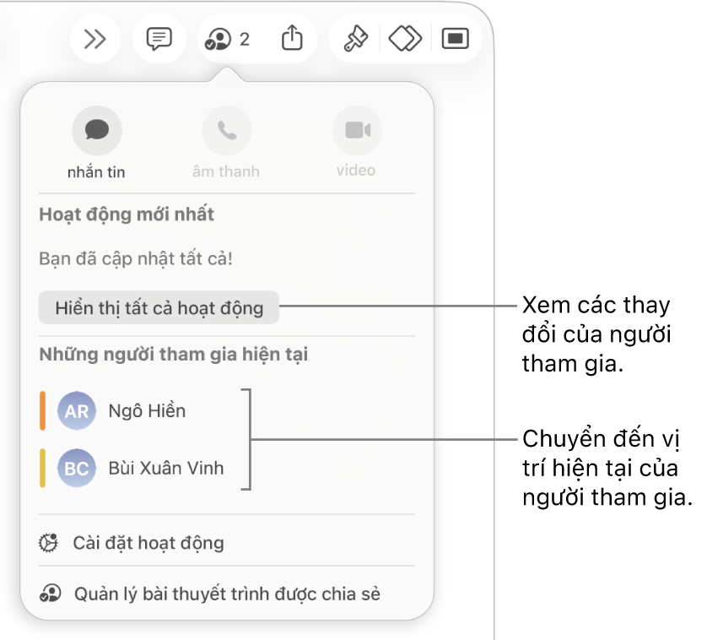
Task: Click the orange cursor color bar for Ngô Hiền
Action: 42,410
